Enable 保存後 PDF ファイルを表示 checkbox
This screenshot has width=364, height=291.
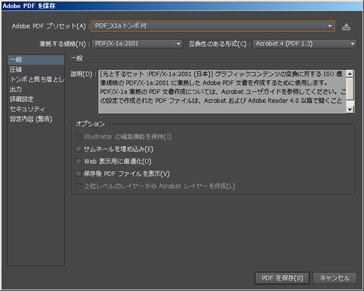[78, 174]
